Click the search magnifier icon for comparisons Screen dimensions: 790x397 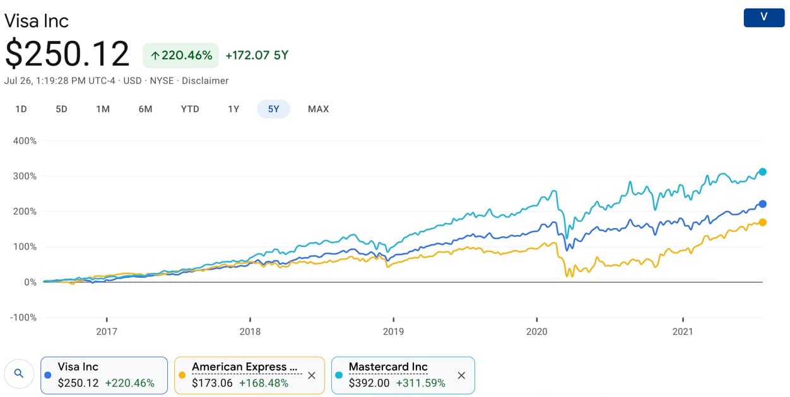19,374
